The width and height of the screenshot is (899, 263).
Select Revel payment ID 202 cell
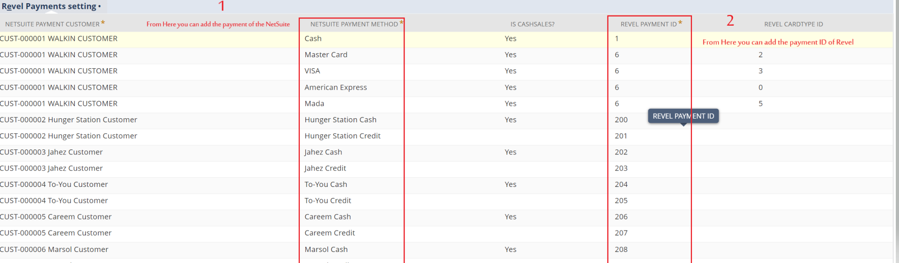point(621,152)
